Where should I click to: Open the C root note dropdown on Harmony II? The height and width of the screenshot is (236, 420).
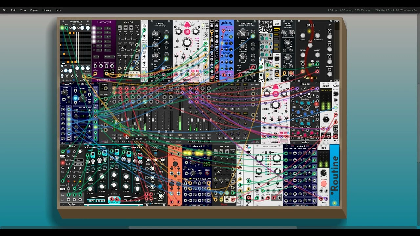tap(96, 57)
